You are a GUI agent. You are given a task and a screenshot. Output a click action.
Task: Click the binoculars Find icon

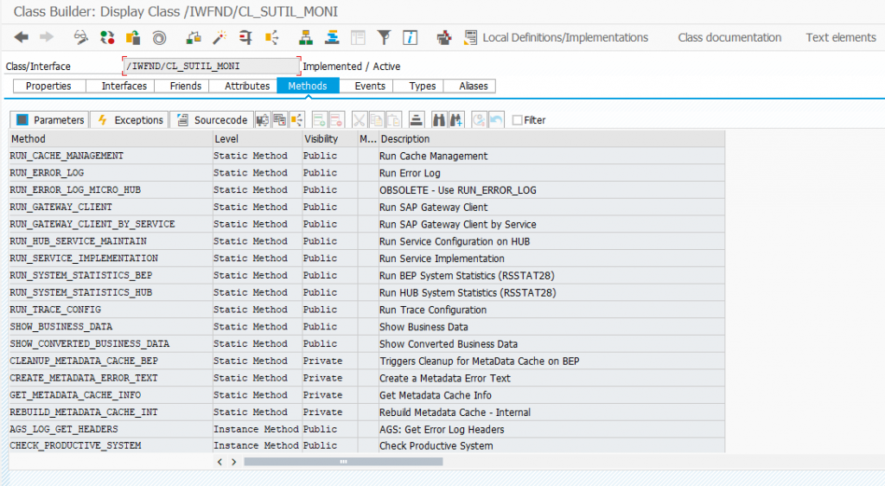(438, 119)
